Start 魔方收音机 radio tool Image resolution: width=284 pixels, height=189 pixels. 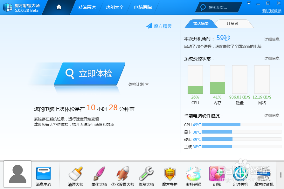264,176
